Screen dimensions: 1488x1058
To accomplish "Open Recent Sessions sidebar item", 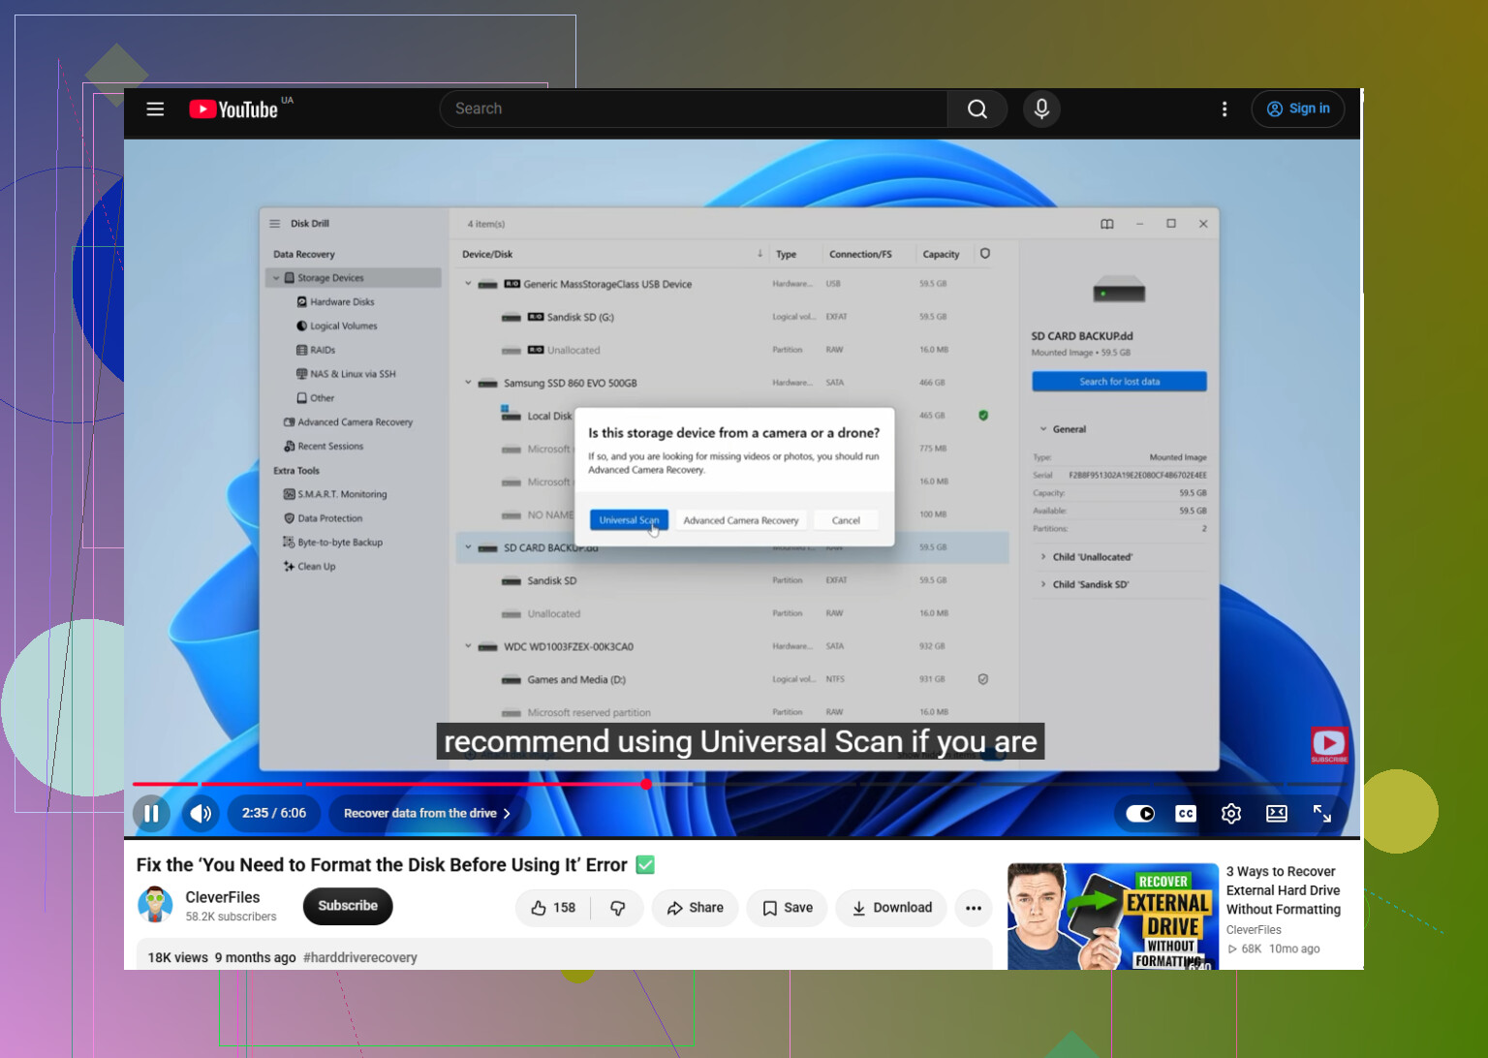I will [324, 447].
